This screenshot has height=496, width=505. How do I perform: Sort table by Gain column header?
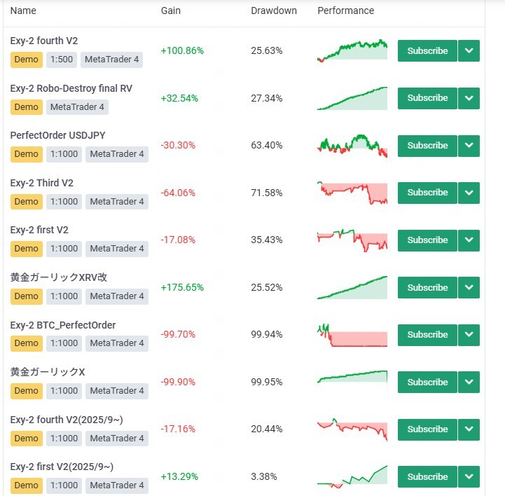(171, 11)
